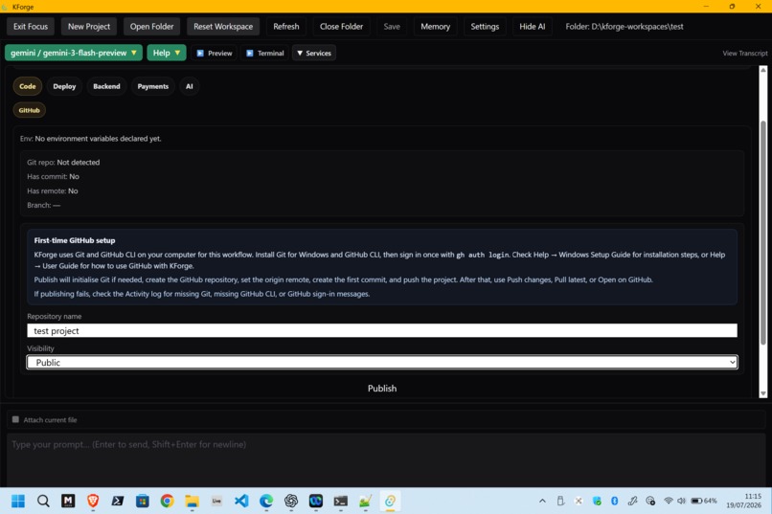Open taskbar Search
The image size is (772, 514).
point(43,501)
